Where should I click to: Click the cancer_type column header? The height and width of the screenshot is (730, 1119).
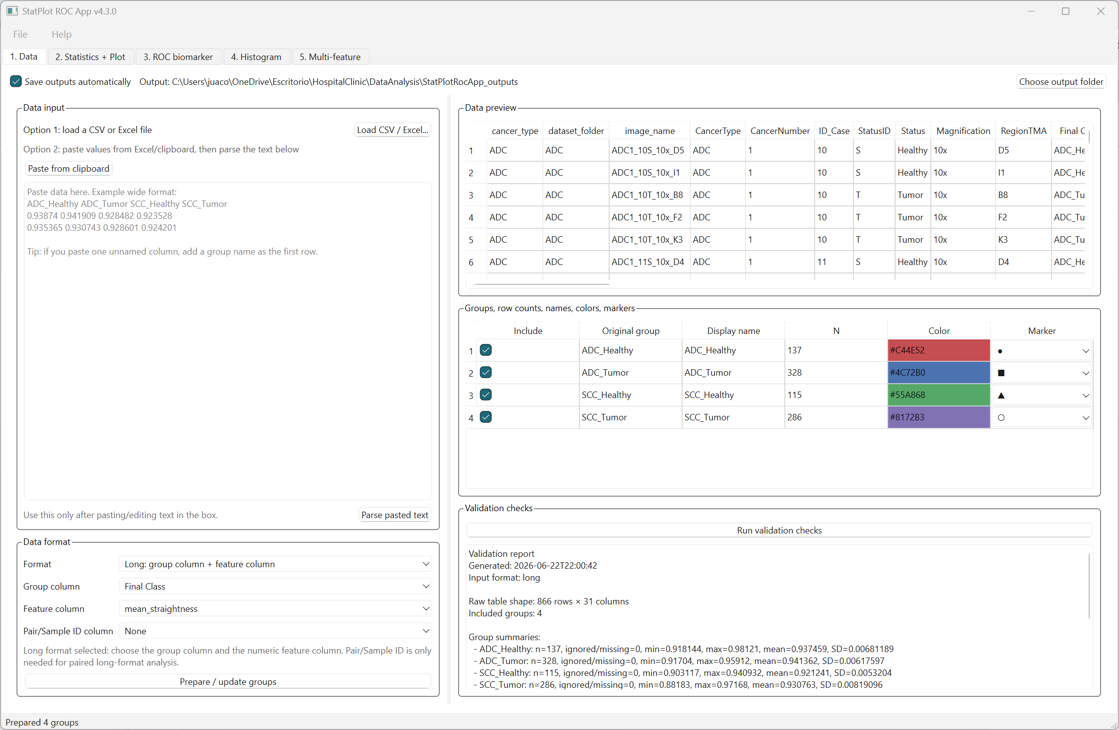pos(515,131)
